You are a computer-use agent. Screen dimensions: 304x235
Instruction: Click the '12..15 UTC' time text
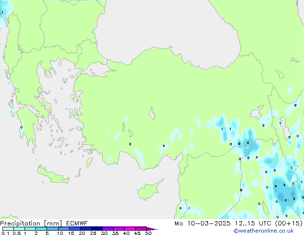pyautogui.click(x=253, y=223)
